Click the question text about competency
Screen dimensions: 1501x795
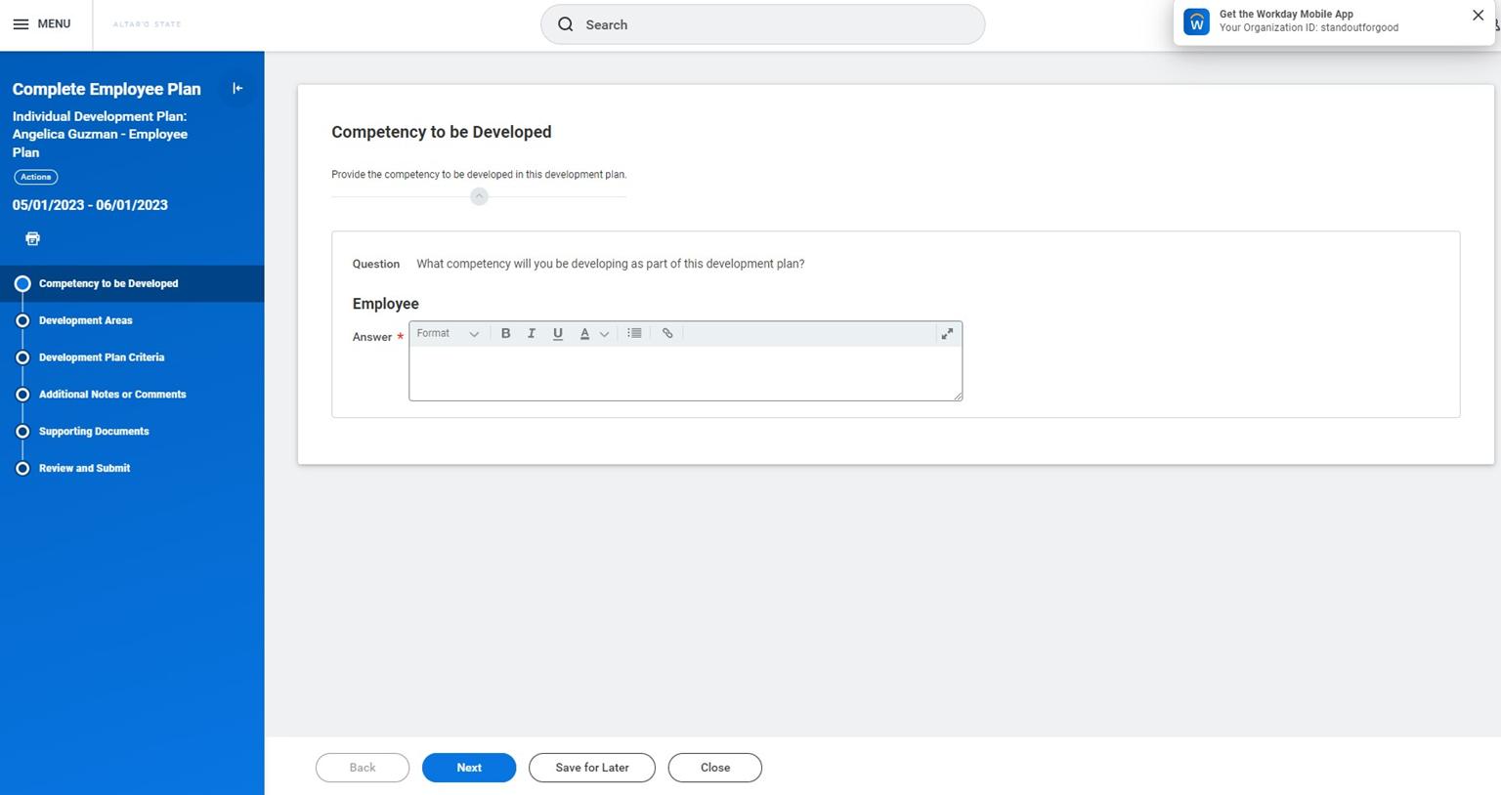pos(611,264)
